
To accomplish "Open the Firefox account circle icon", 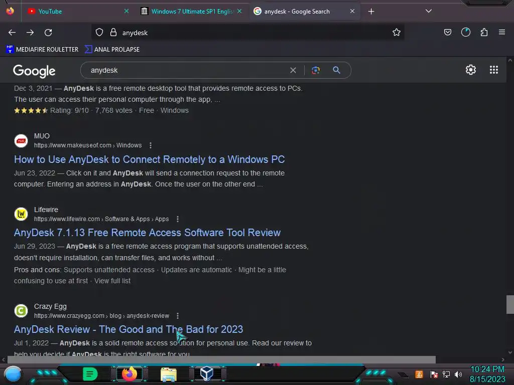I will [x=466, y=33].
